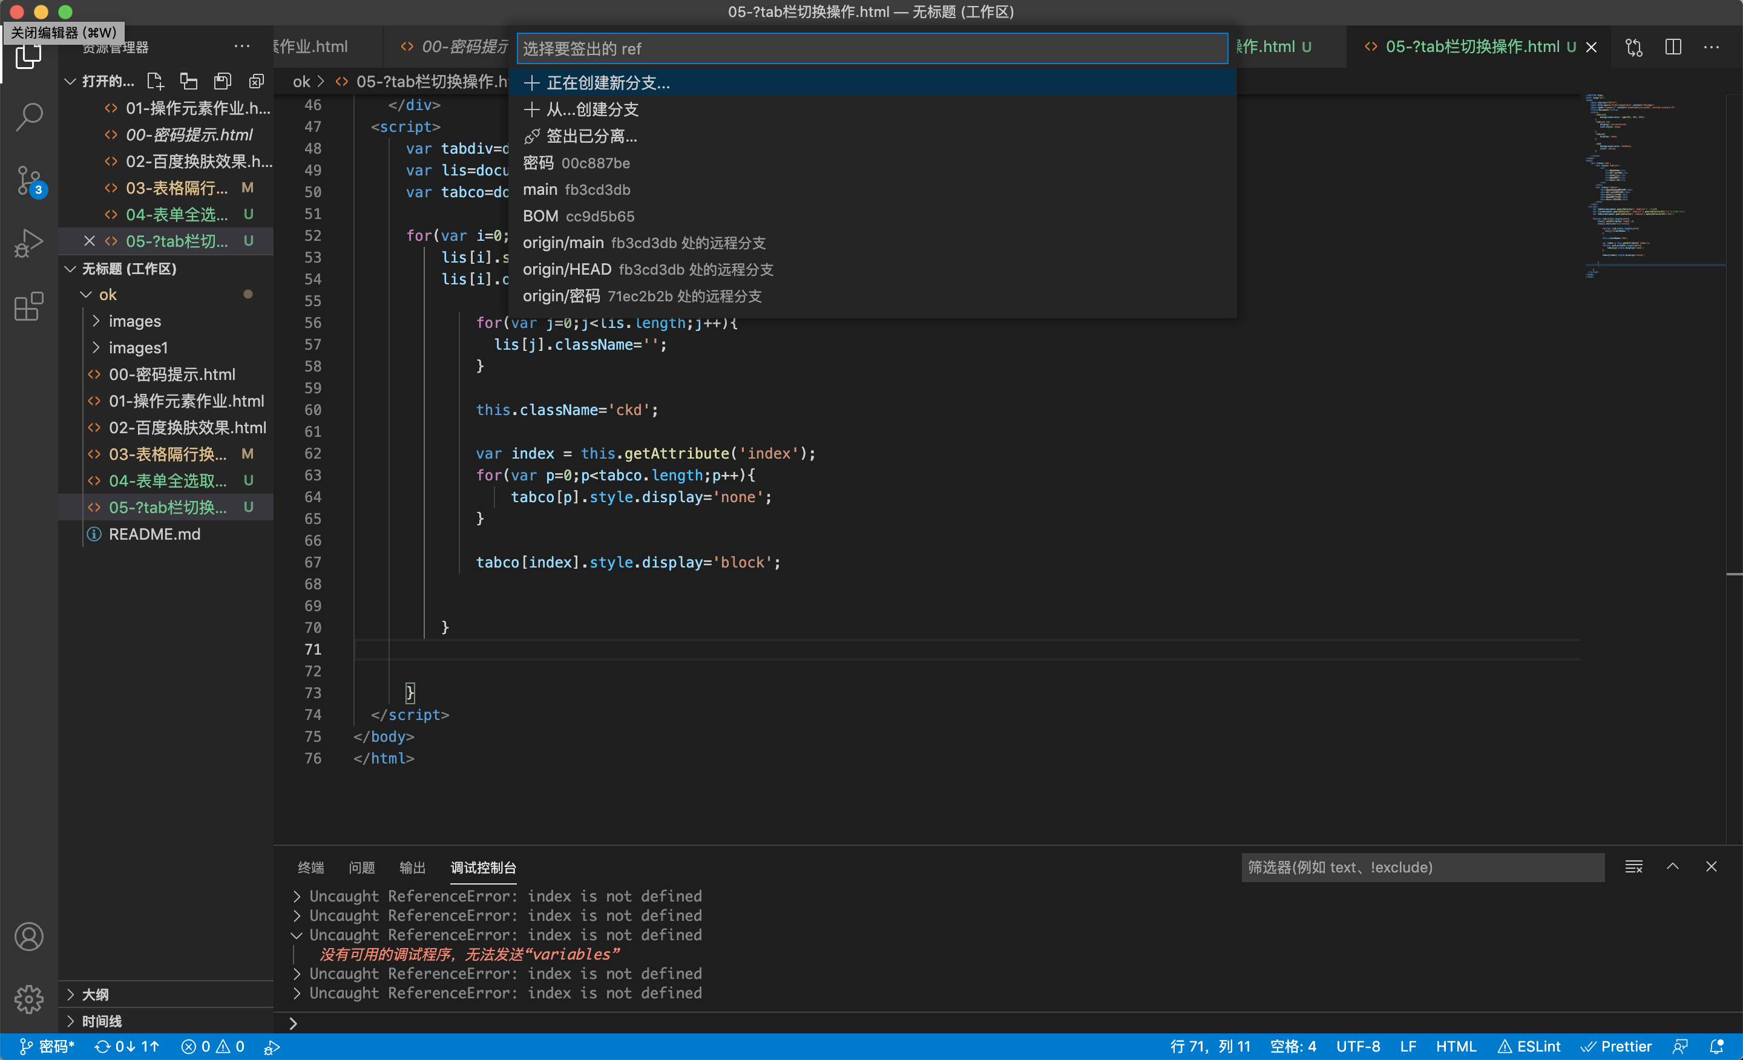Go to line via 行 71, 列 11

pos(1210,1047)
